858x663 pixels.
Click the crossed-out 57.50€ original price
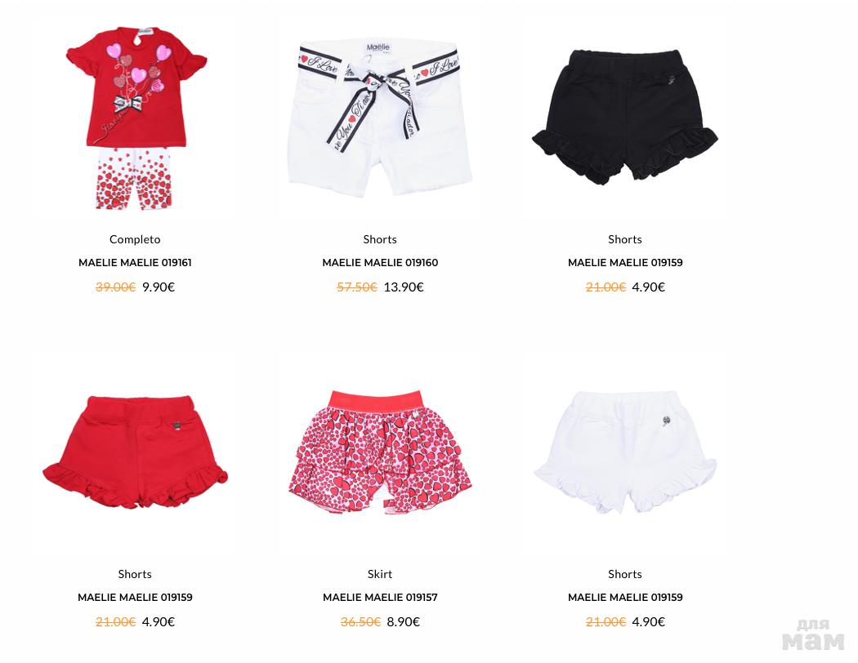coord(357,287)
